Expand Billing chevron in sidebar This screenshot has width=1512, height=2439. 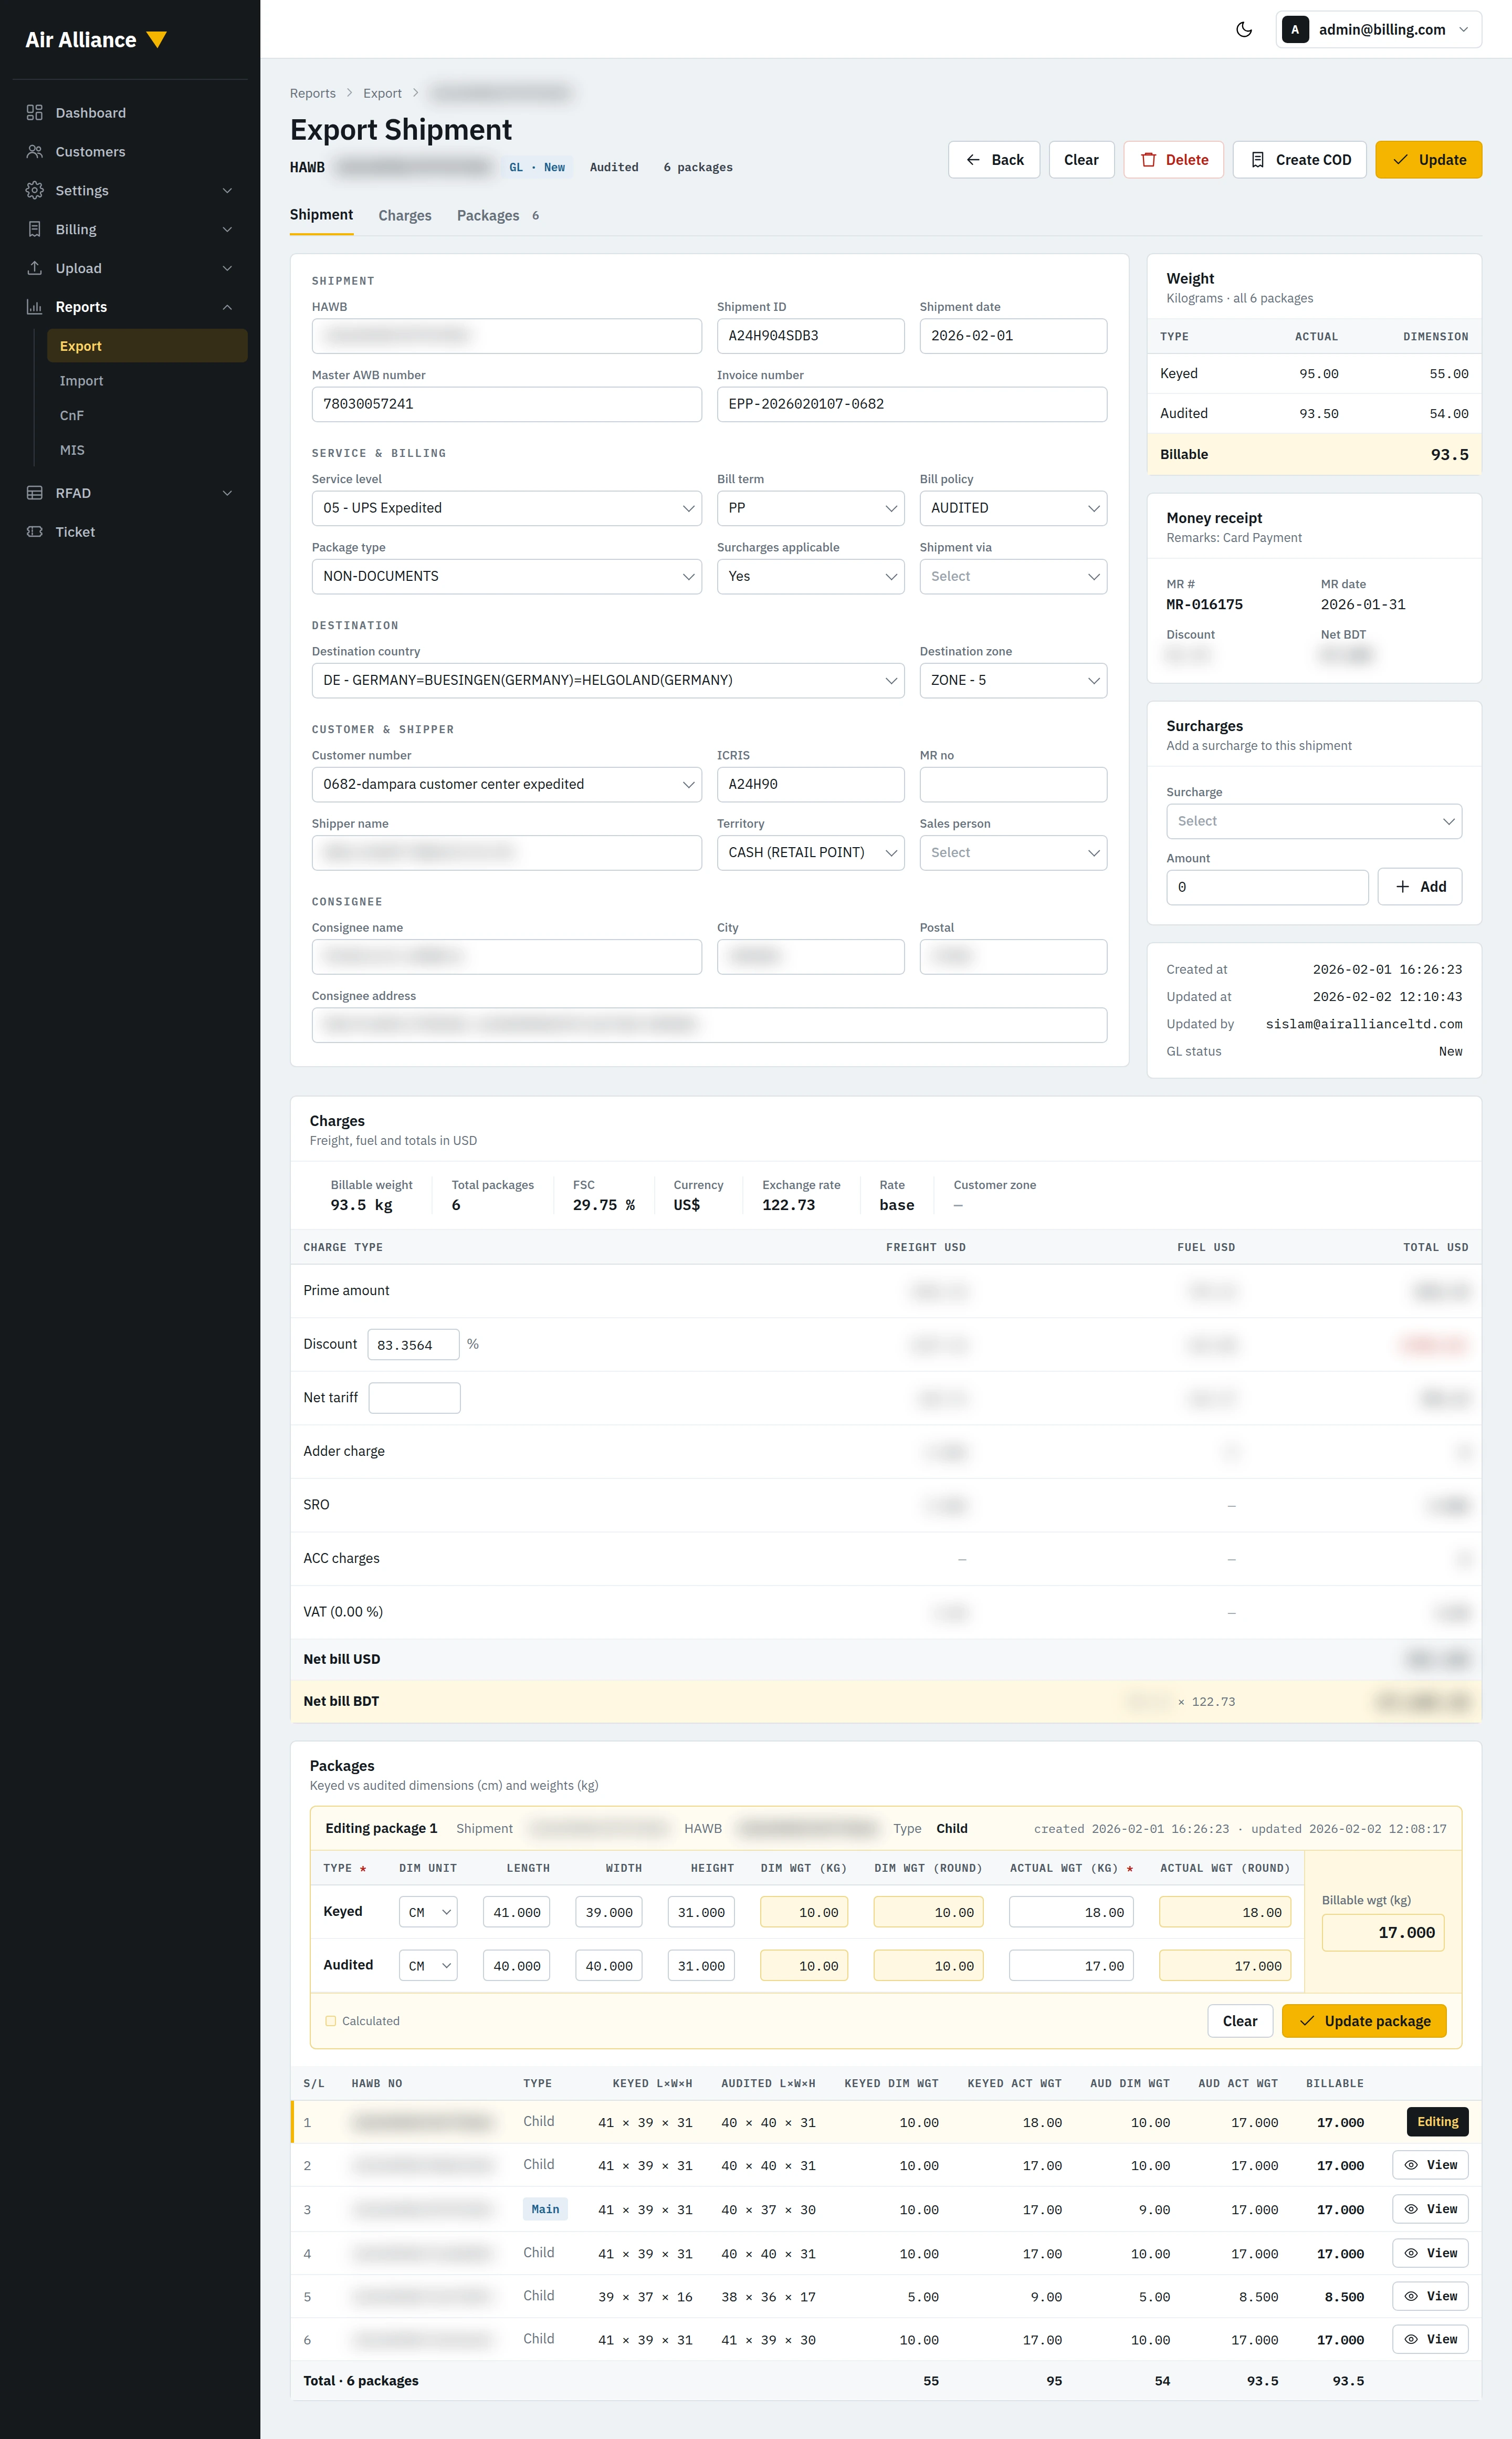227,229
